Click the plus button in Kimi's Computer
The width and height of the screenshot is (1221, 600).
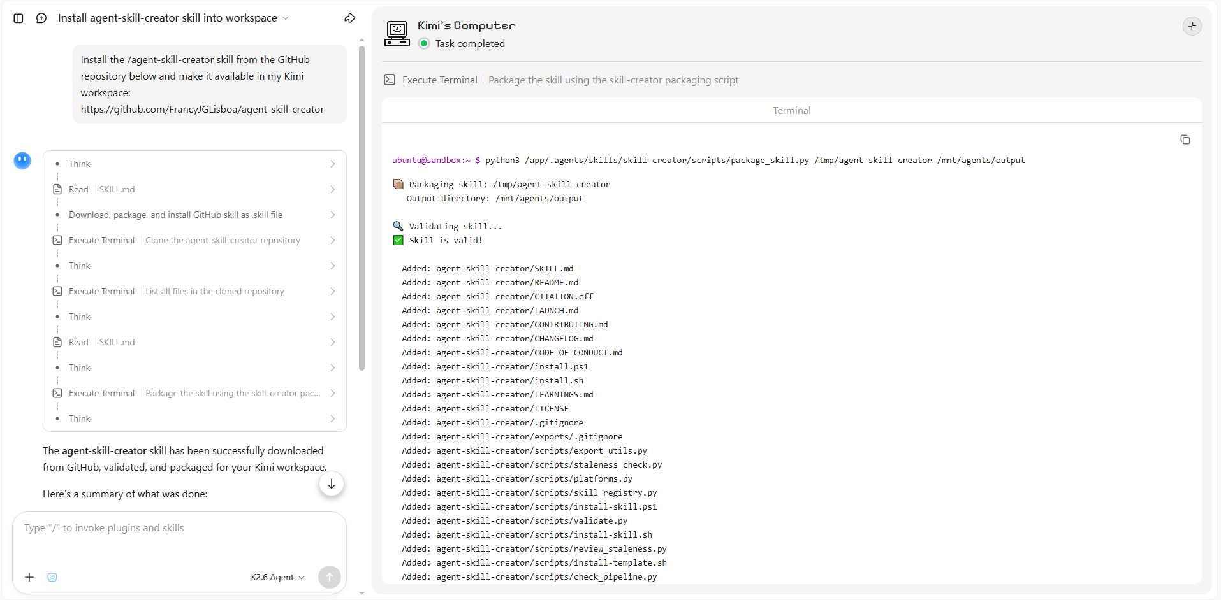click(x=1192, y=26)
